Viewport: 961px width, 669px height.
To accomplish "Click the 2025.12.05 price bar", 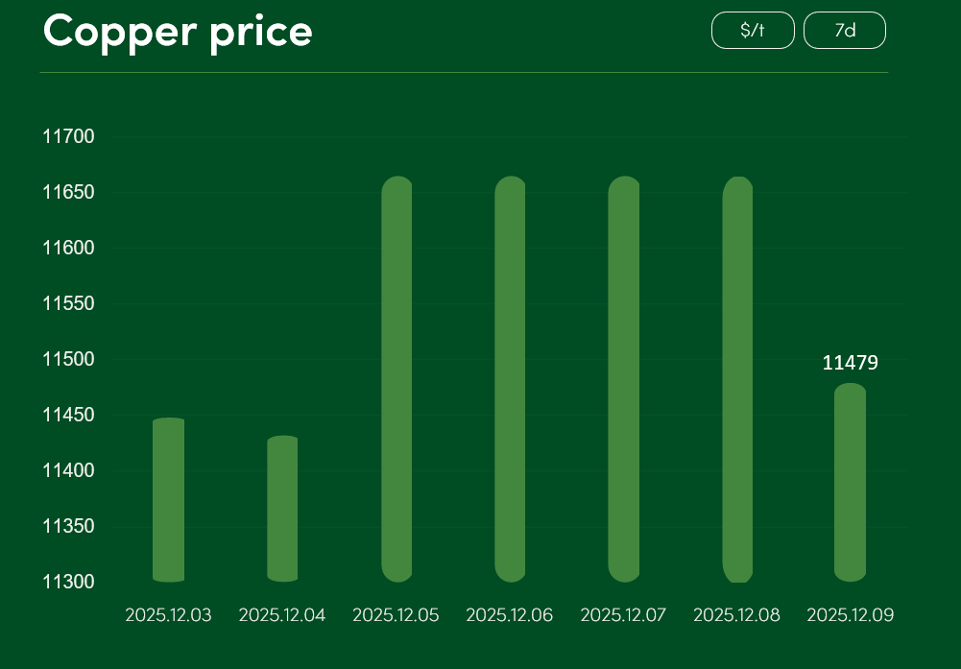I will pos(396,379).
